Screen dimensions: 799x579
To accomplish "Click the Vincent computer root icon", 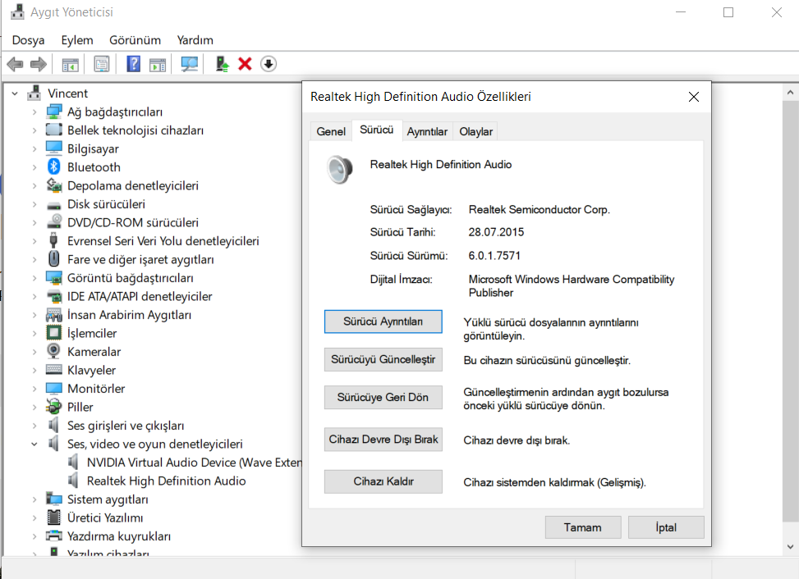I will click(x=34, y=93).
